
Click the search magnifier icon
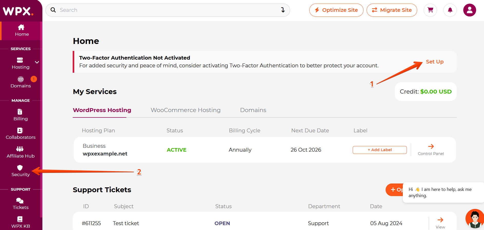click(53, 10)
